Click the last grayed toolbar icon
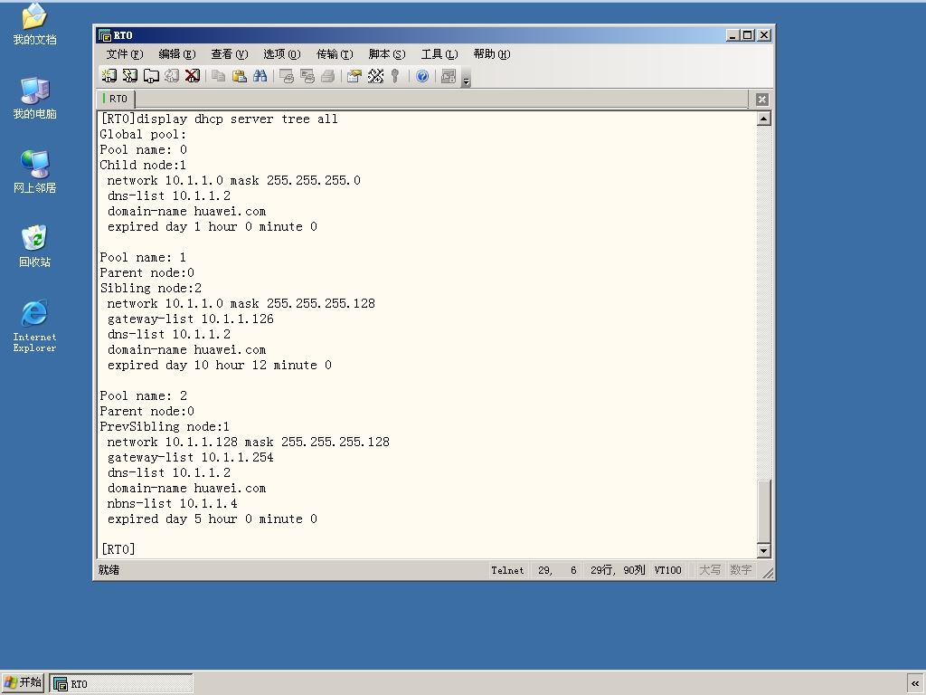This screenshot has height=695, width=926. (449, 76)
